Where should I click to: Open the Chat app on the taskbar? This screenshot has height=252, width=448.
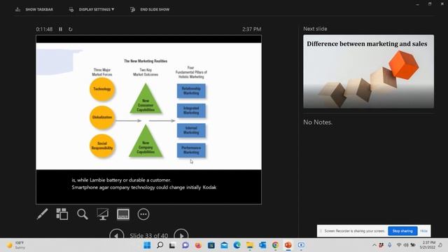(185, 245)
